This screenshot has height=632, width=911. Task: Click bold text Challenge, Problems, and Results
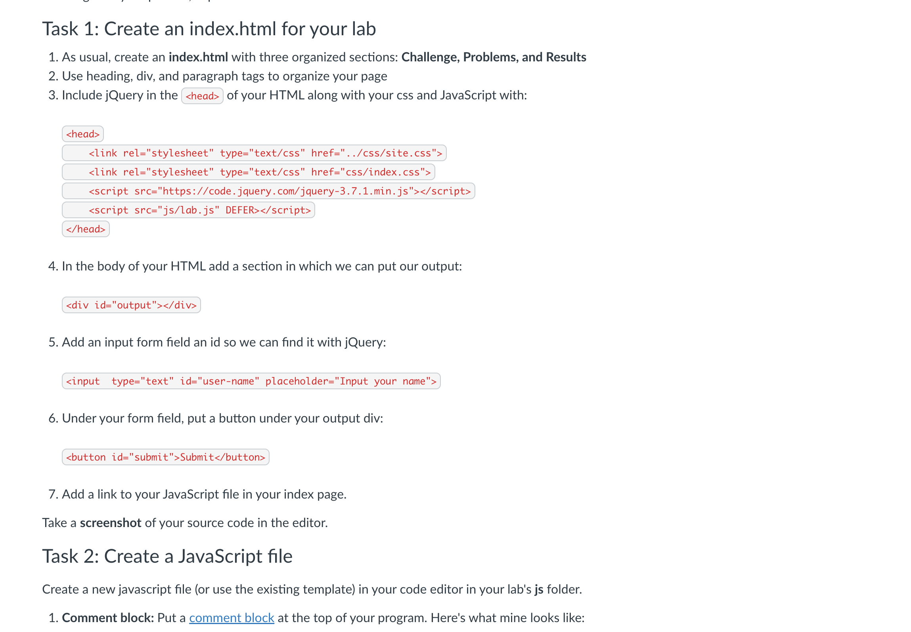[494, 57]
